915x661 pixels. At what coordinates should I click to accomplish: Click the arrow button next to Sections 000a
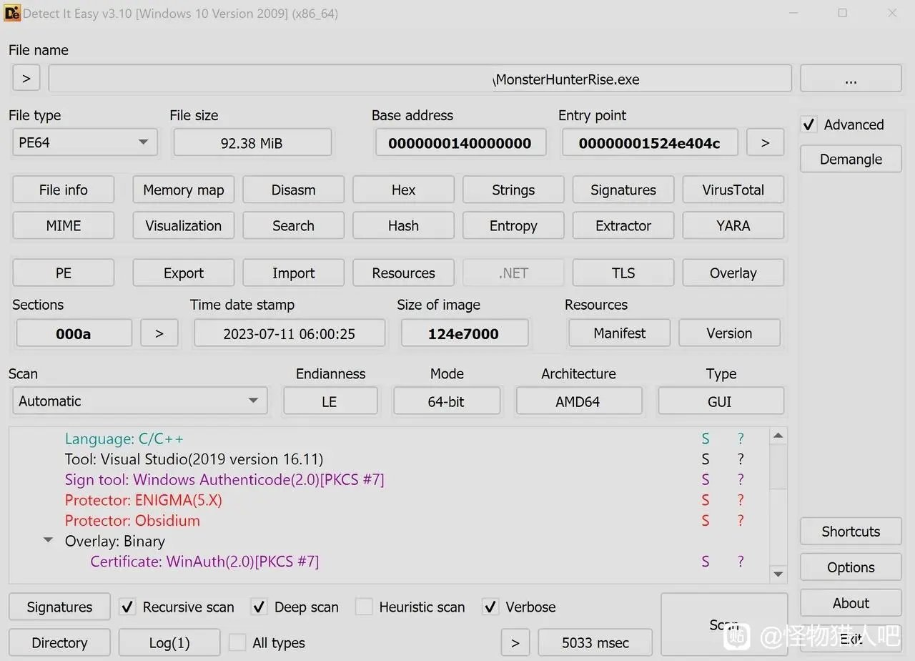tap(159, 333)
